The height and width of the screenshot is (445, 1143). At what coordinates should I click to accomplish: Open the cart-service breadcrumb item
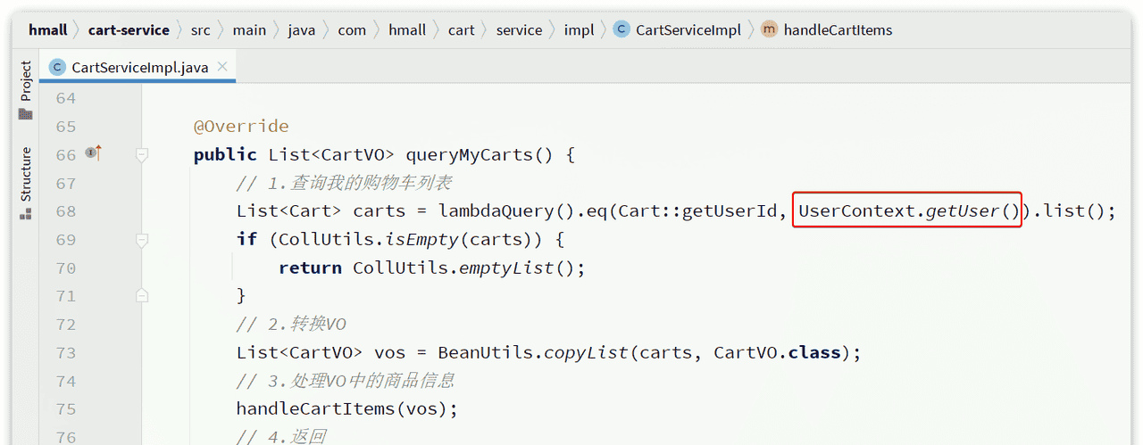[x=129, y=29]
